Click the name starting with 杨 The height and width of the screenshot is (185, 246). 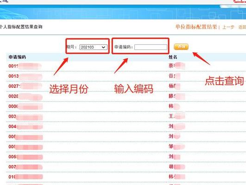coord(174,86)
